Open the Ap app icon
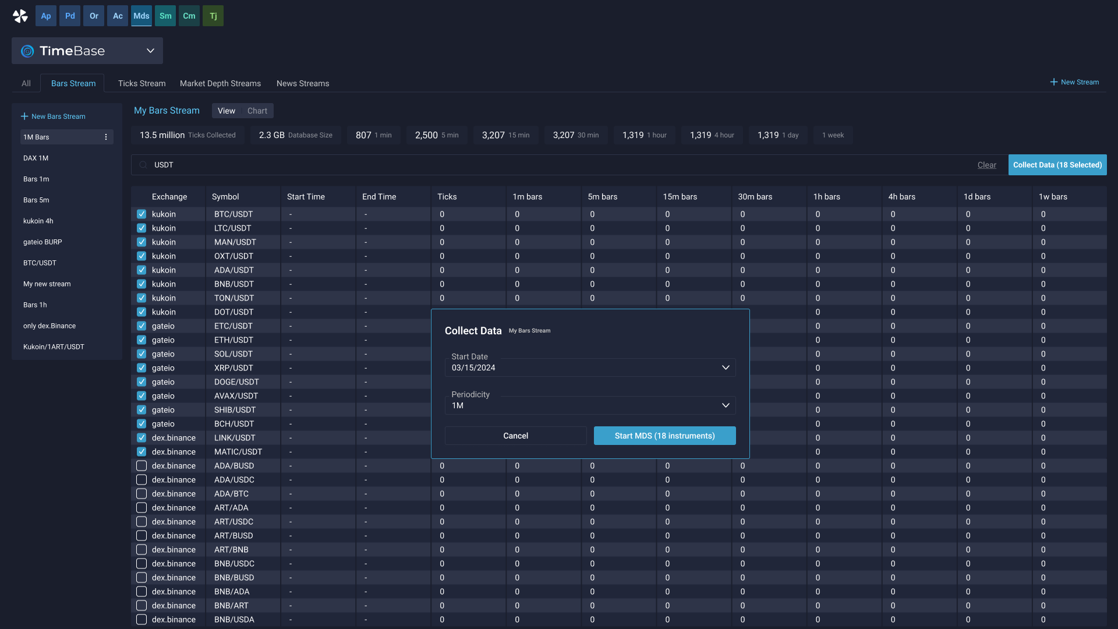This screenshot has height=629, width=1118. coord(46,16)
